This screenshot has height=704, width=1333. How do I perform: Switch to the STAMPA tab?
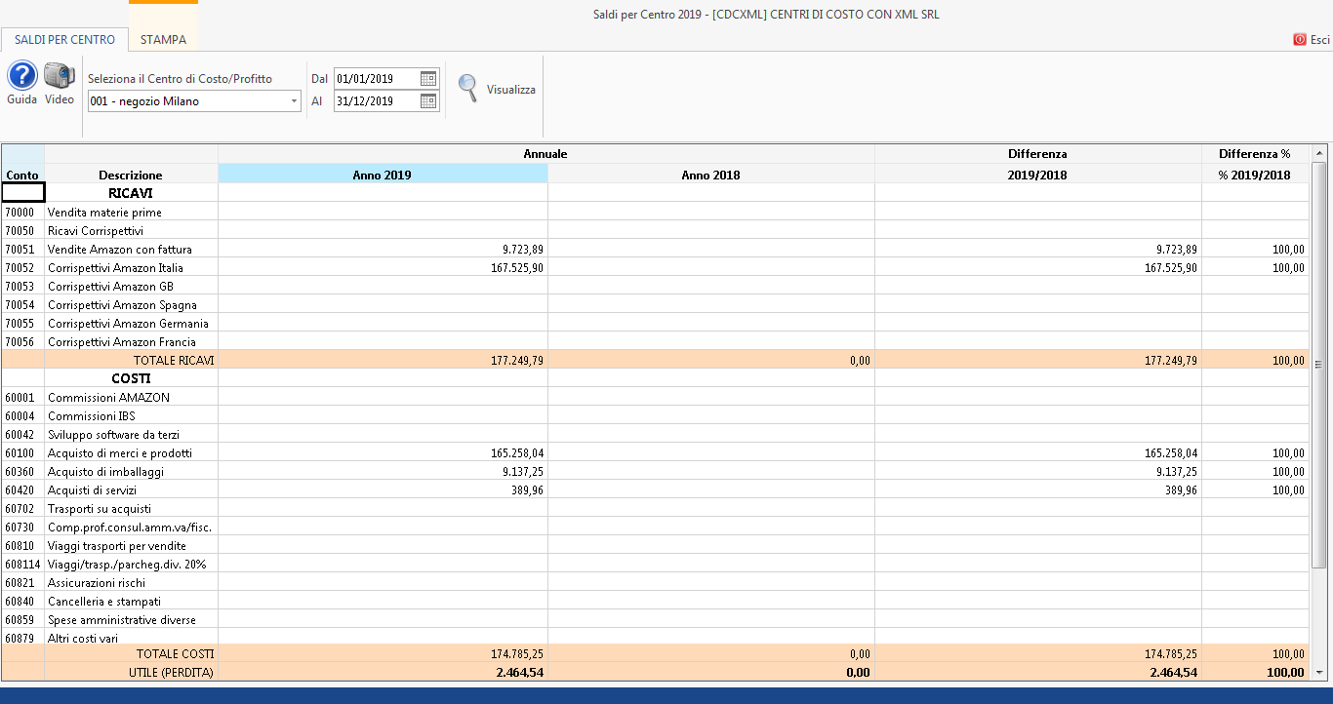click(163, 40)
